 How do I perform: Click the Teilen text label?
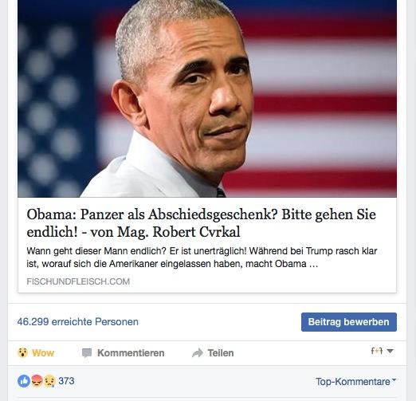coord(221,353)
